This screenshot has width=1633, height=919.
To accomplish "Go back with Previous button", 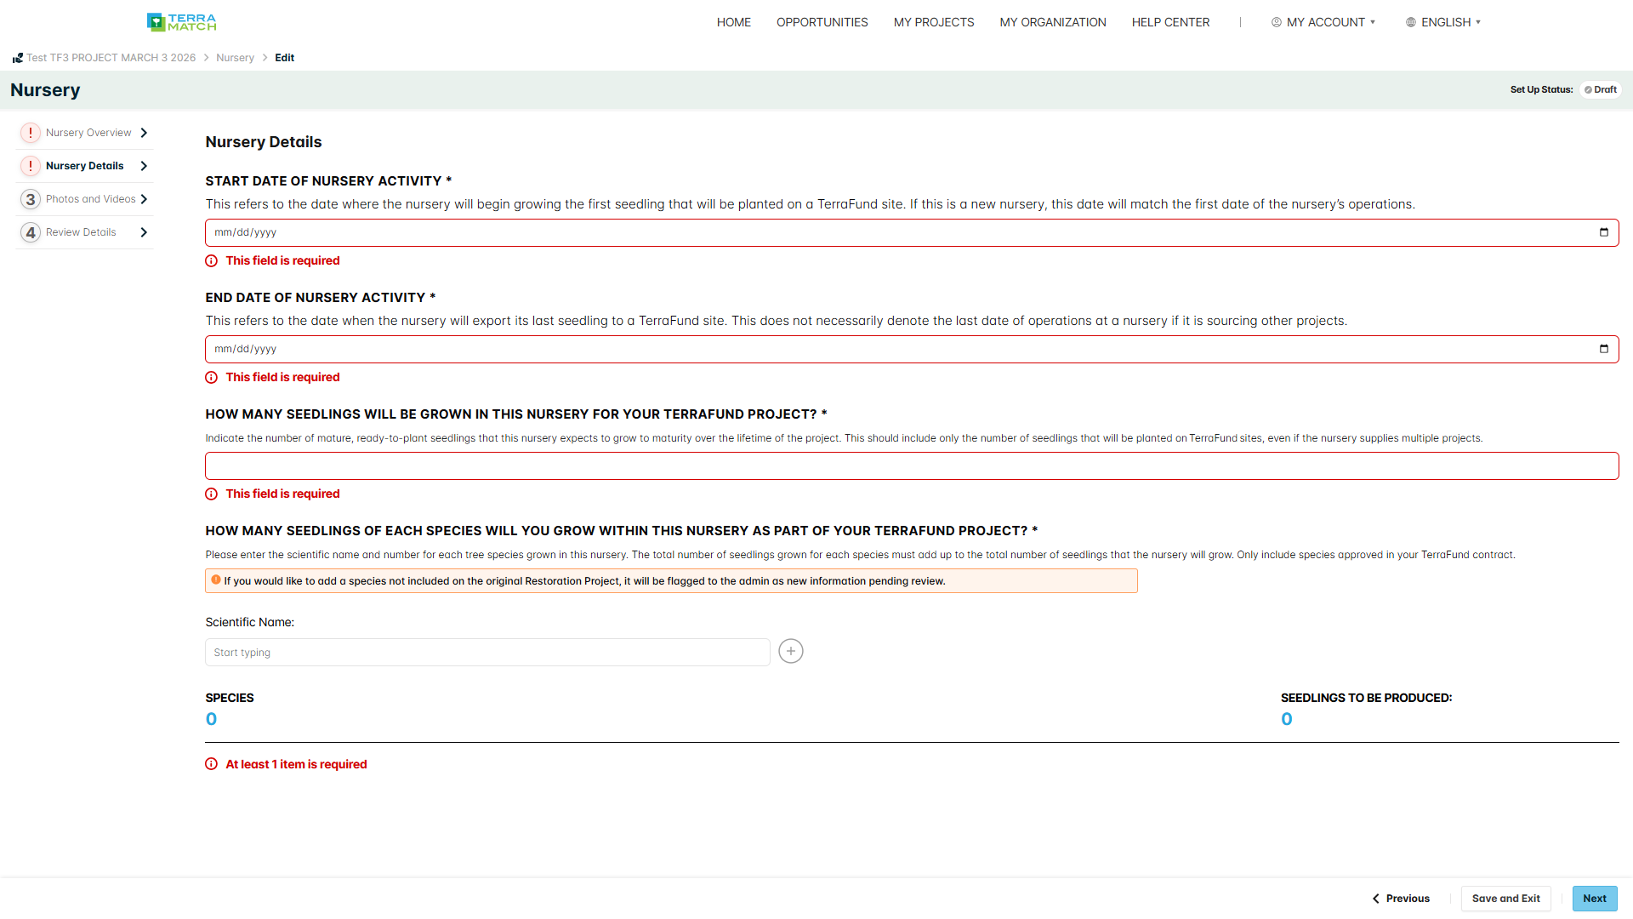I will 1401,899.
